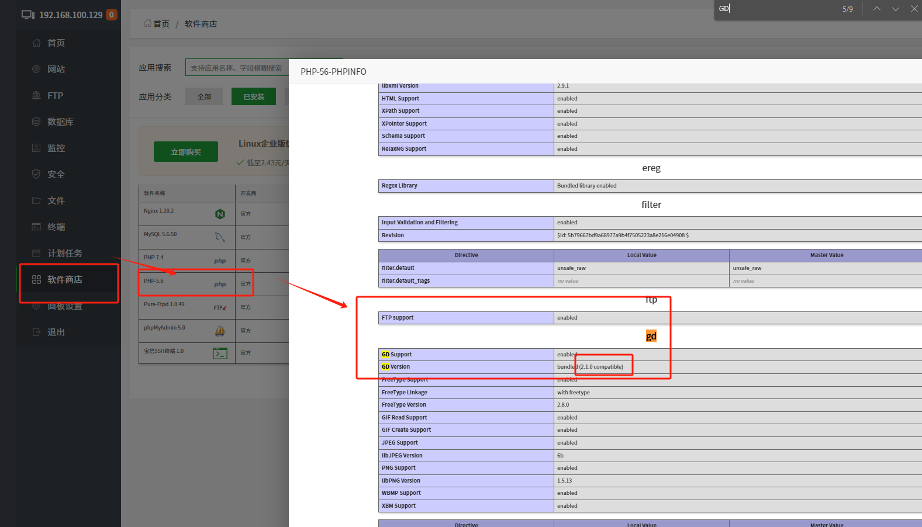Click the 应用搜索 search input box
The image size is (922, 527).
coord(237,68)
